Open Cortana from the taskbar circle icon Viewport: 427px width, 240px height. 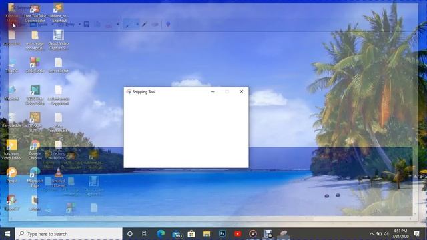(x=130, y=234)
